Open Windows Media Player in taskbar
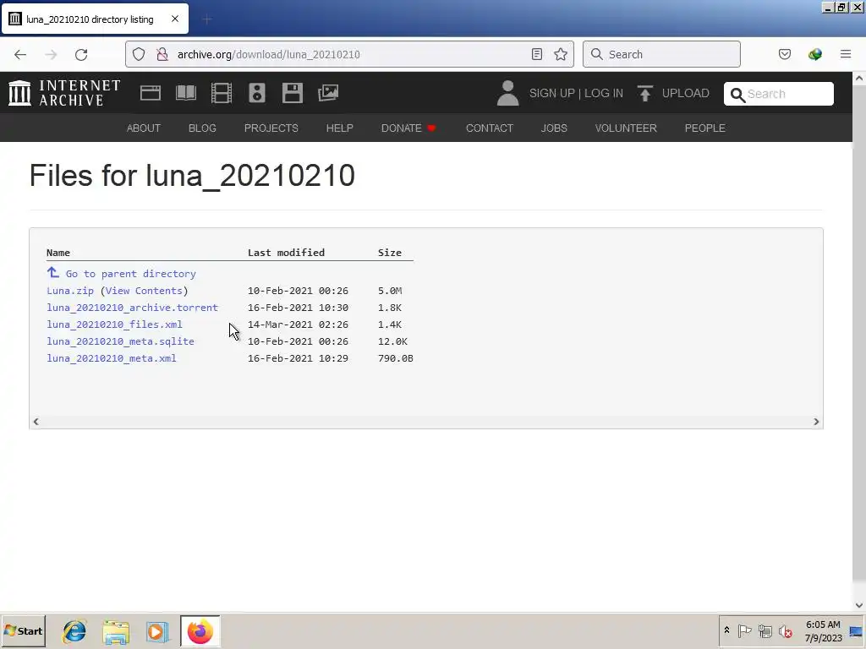Screen dimensions: 866x649 click(x=157, y=631)
